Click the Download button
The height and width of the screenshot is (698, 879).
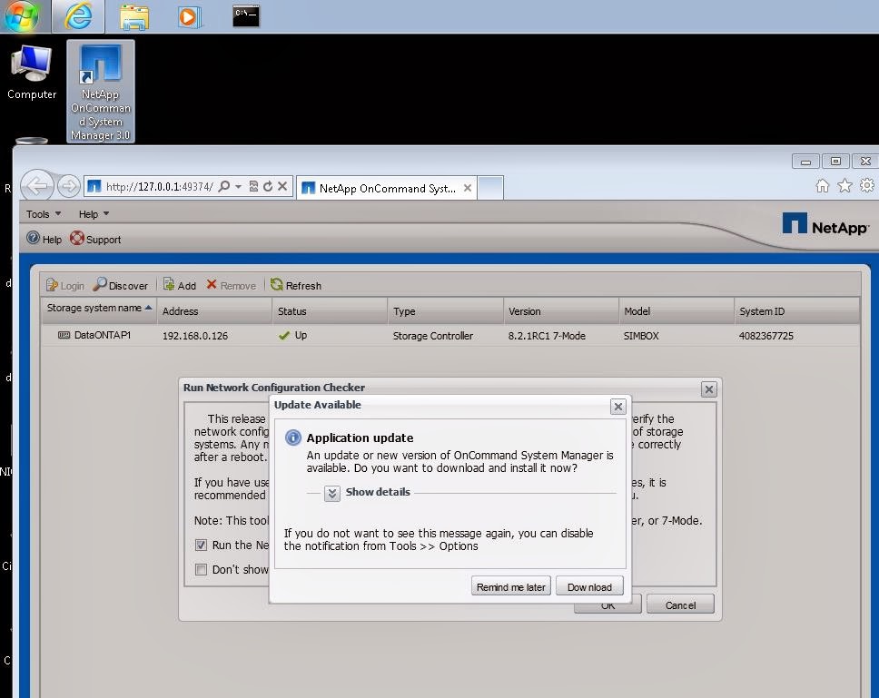click(x=589, y=586)
